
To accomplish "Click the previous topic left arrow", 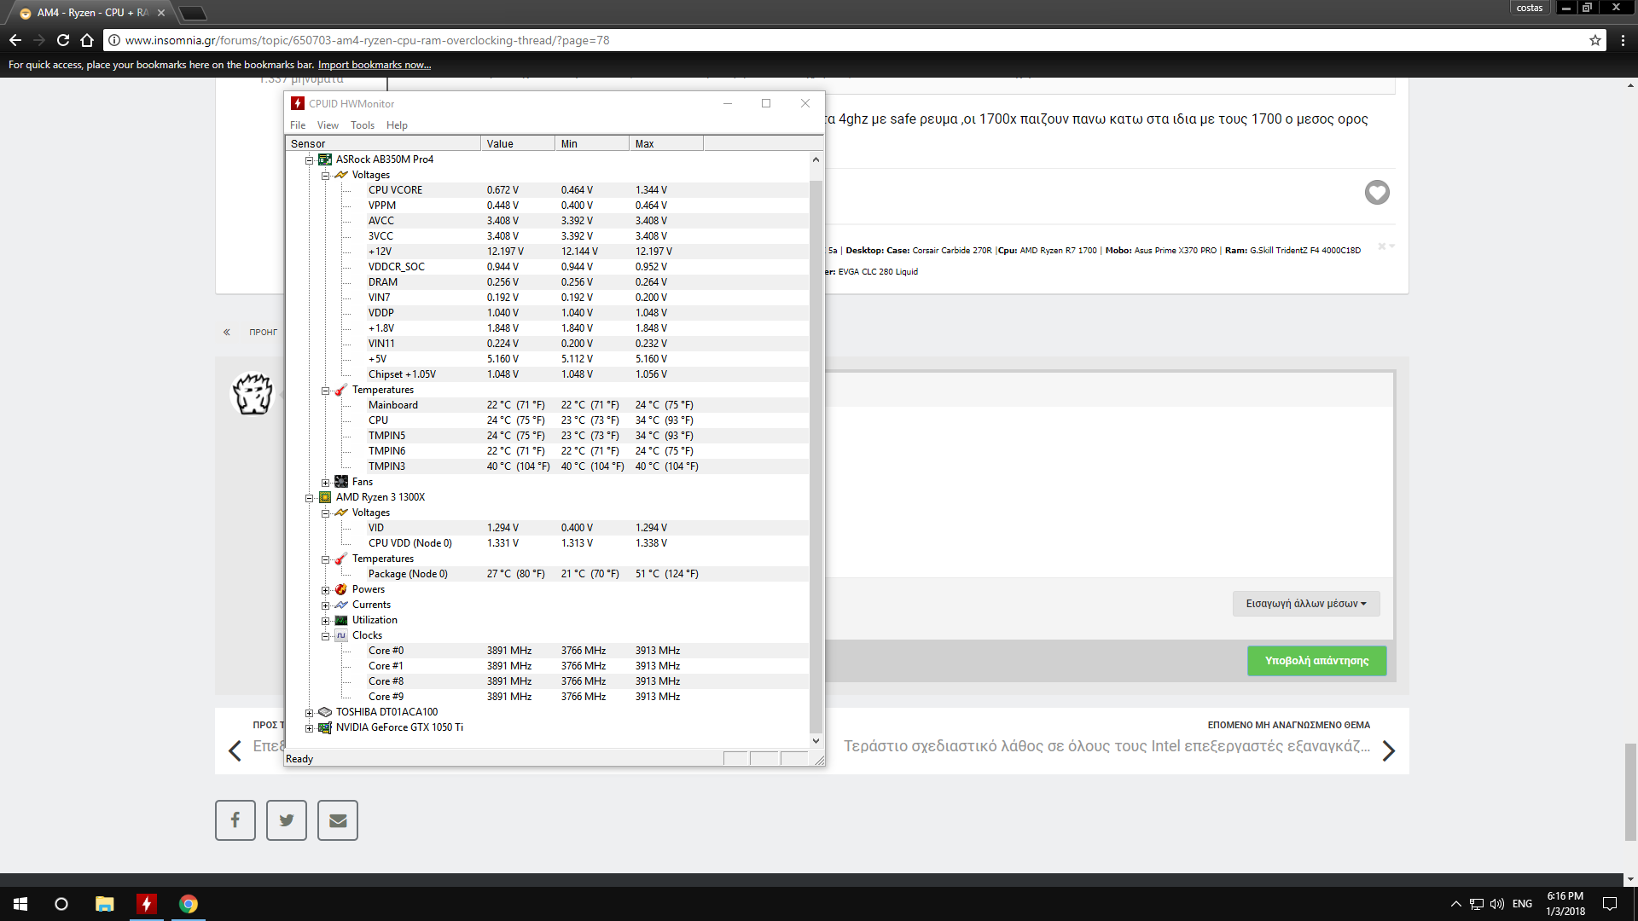I will click(x=235, y=751).
